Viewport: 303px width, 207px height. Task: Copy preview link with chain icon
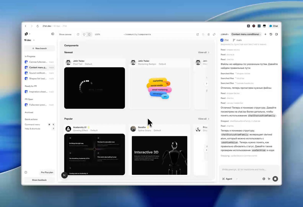coord(214,34)
